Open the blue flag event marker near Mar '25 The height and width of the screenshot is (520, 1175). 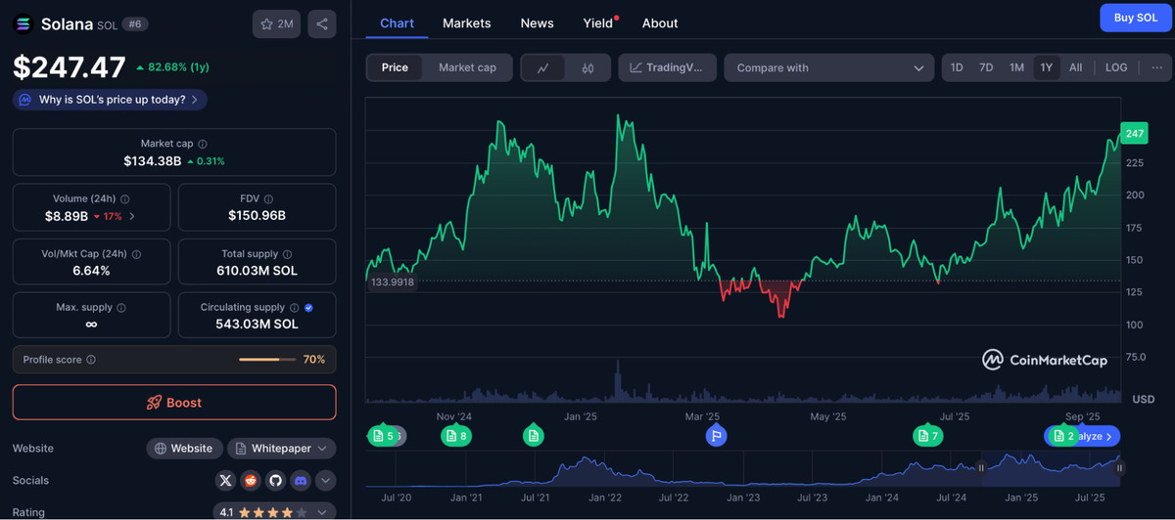tap(717, 436)
